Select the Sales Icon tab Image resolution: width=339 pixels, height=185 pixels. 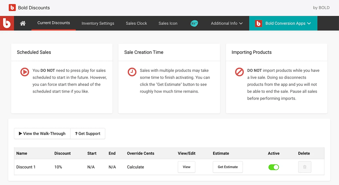(x=168, y=23)
